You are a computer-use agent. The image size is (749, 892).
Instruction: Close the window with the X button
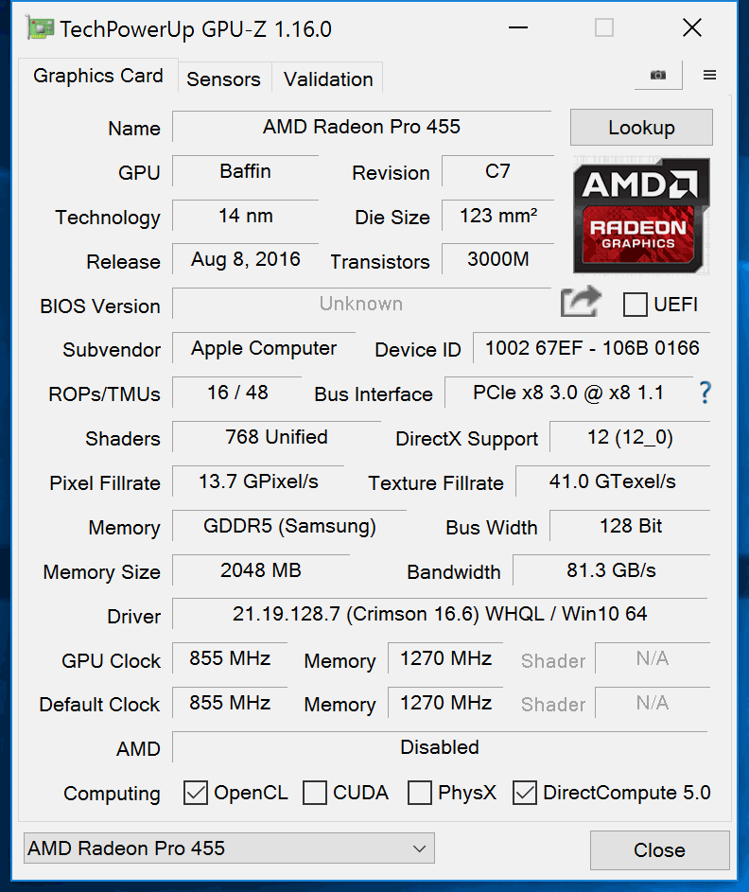pyautogui.click(x=692, y=27)
